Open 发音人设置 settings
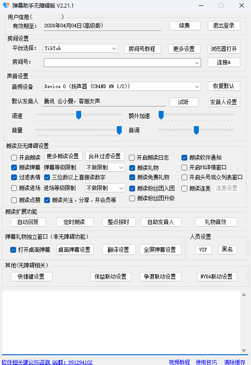The image size is (251, 365). pyautogui.click(x=224, y=102)
